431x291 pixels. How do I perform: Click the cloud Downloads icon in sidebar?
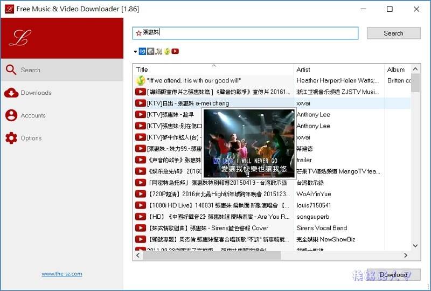click(11, 93)
